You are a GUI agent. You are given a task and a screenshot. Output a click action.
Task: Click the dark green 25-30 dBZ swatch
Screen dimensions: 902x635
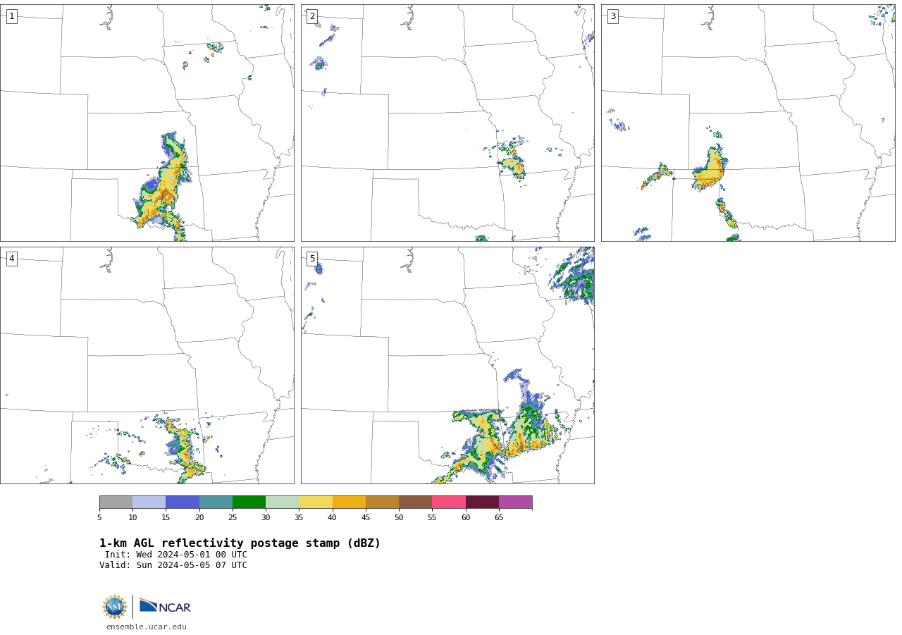(x=249, y=503)
